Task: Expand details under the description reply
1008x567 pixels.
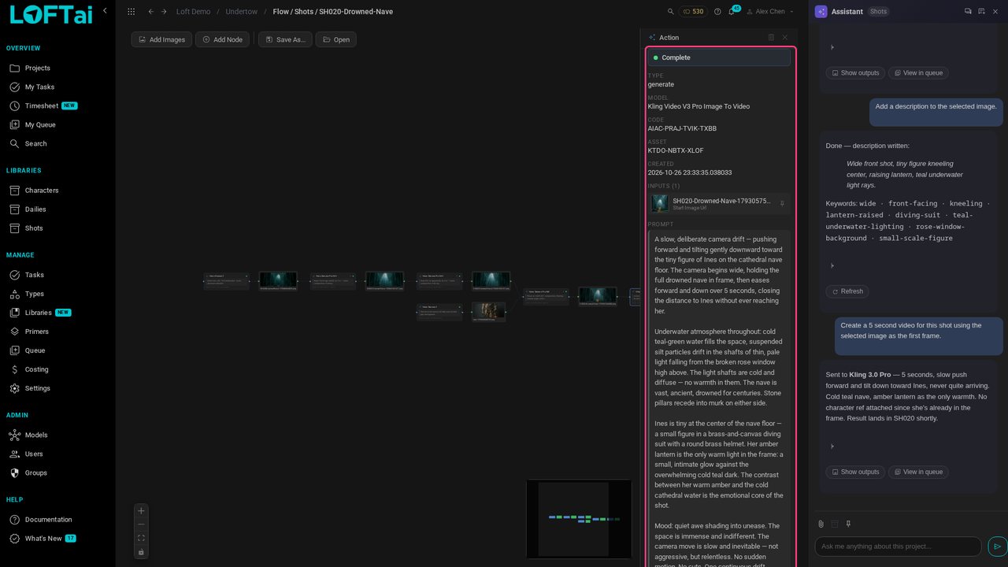Action: [832, 265]
